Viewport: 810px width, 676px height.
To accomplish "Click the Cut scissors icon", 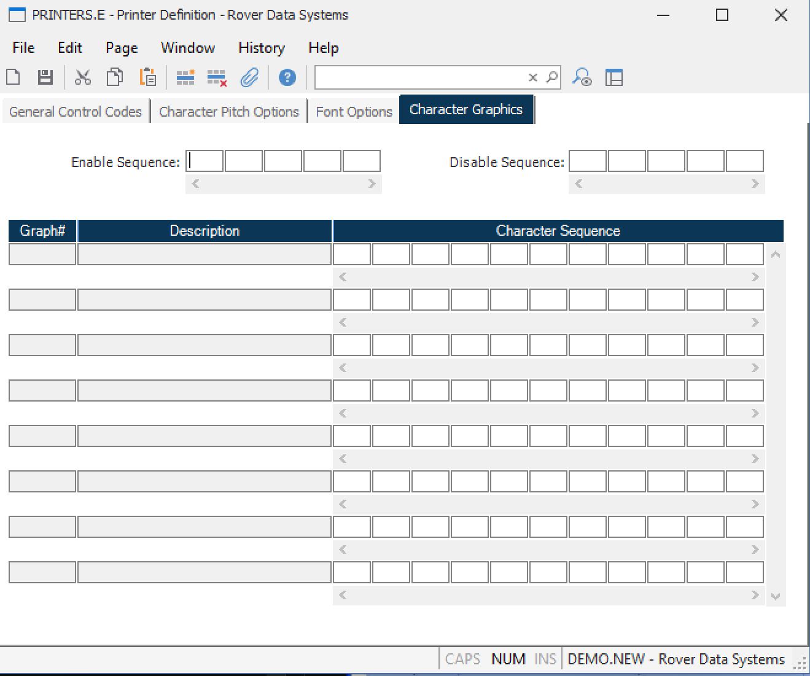I will (82, 77).
